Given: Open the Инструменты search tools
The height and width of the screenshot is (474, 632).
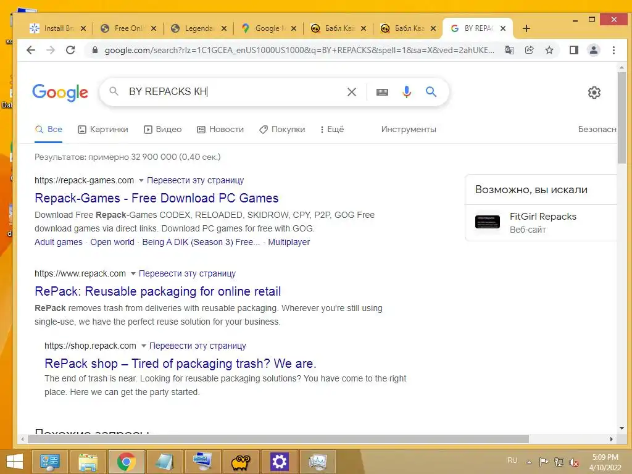Looking at the screenshot, I should (x=409, y=130).
